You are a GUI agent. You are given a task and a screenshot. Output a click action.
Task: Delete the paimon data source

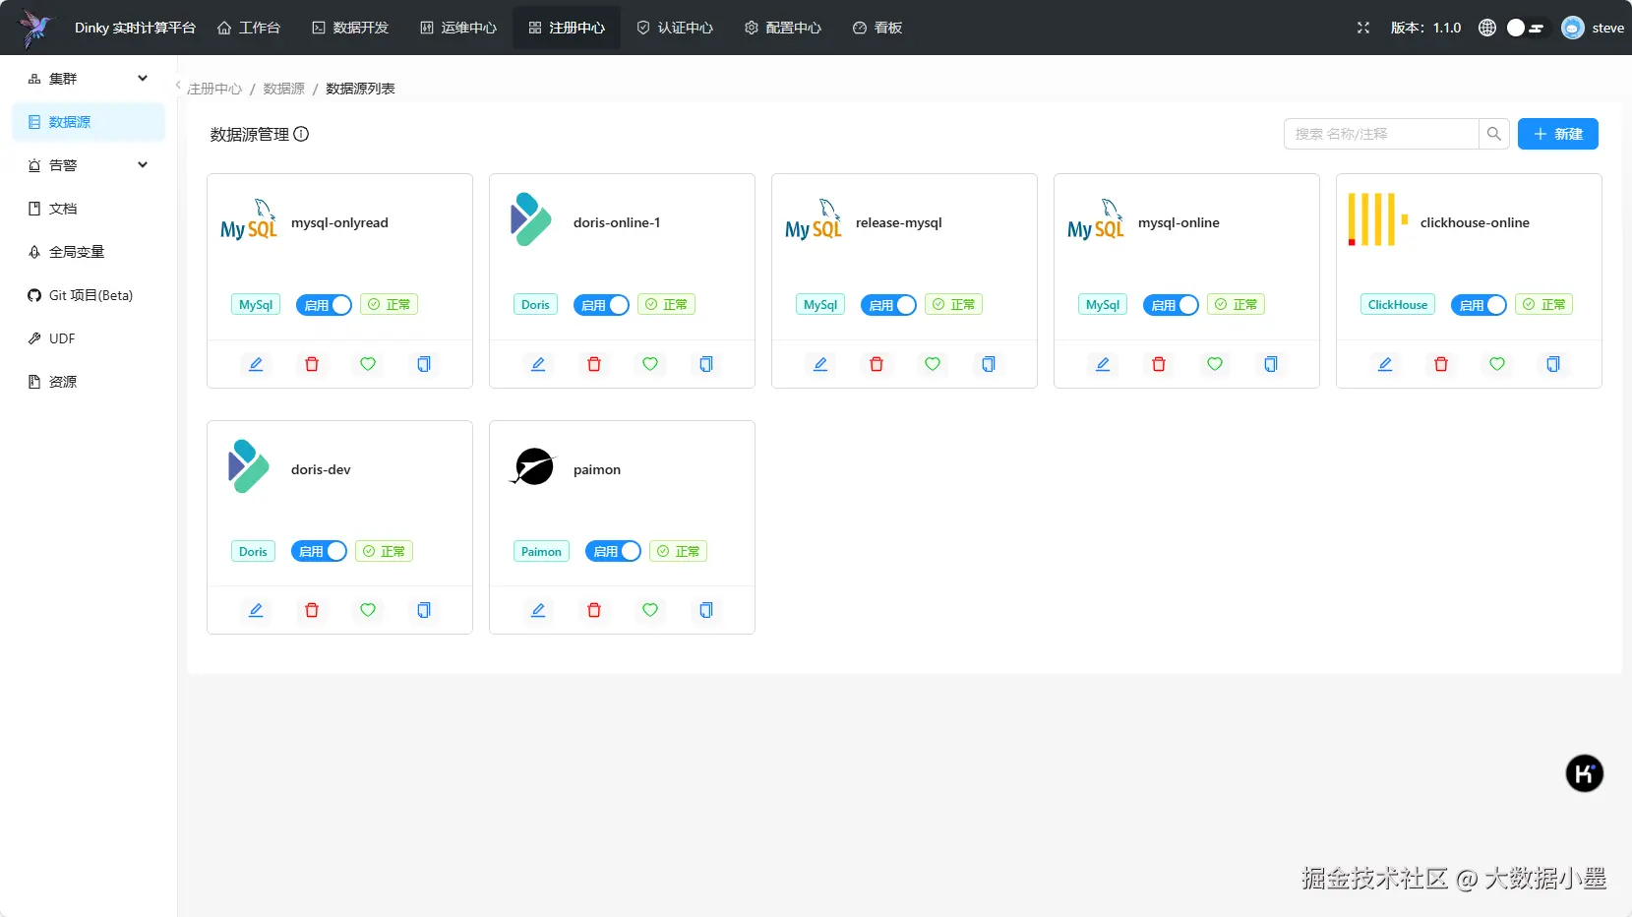point(594,610)
